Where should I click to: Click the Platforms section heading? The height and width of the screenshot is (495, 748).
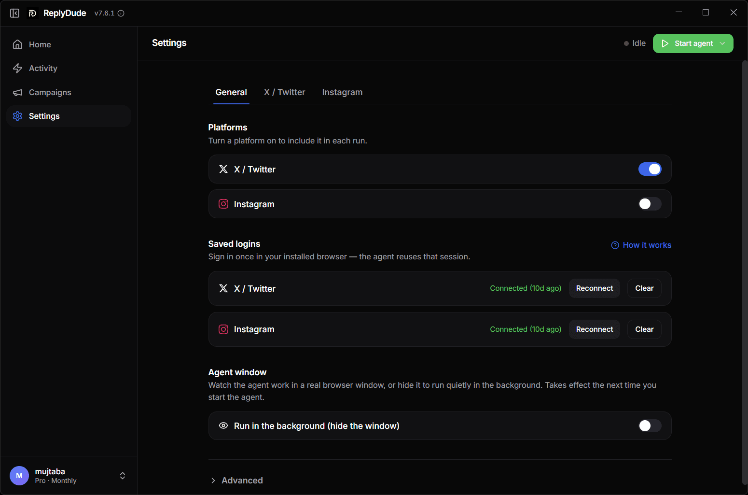point(228,127)
